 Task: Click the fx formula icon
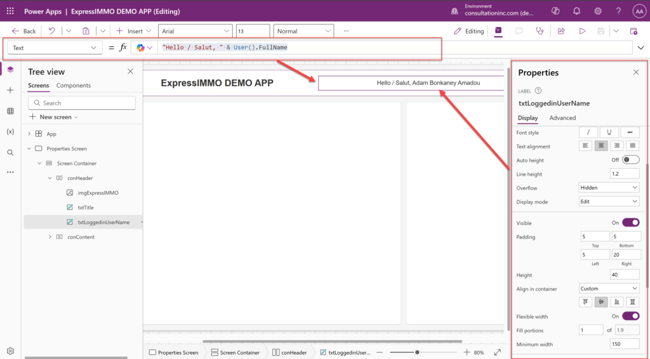tap(123, 48)
